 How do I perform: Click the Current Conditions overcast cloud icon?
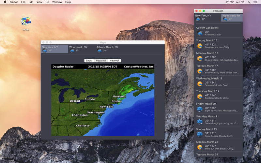[x=200, y=33]
